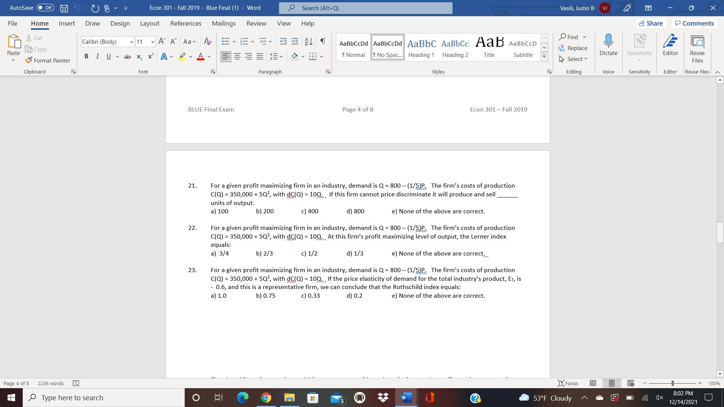724x407 pixels.
Task: Open the Mailings tab
Action: pos(224,23)
